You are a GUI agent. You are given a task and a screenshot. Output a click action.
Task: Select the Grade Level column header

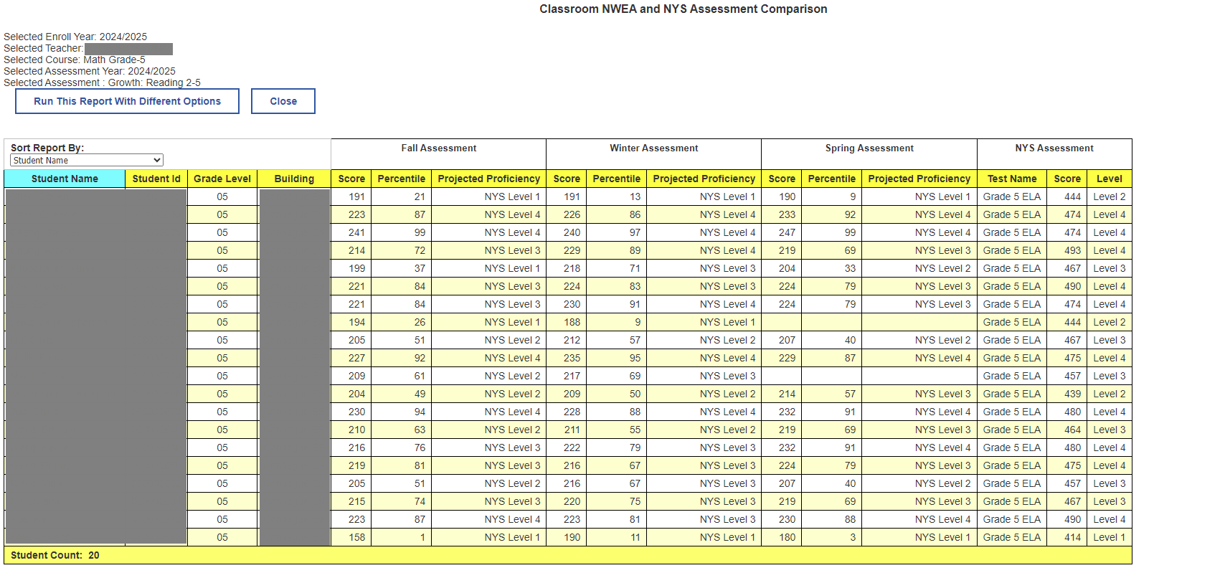222,179
